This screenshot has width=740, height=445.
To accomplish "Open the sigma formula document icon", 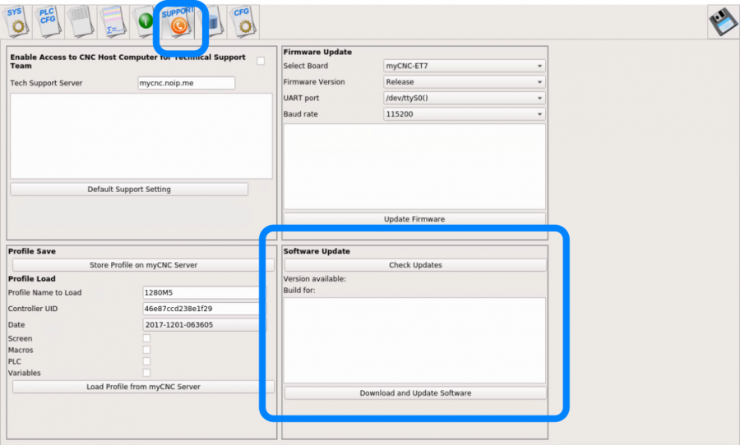I will (113, 21).
